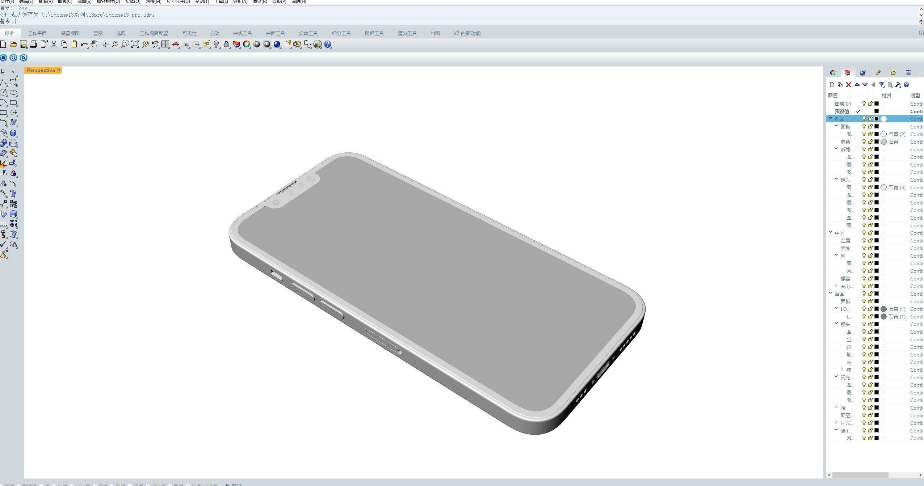This screenshot has width=924, height=486.
Task: Click the Print icon in toolbar
Action: pos(34,45)
